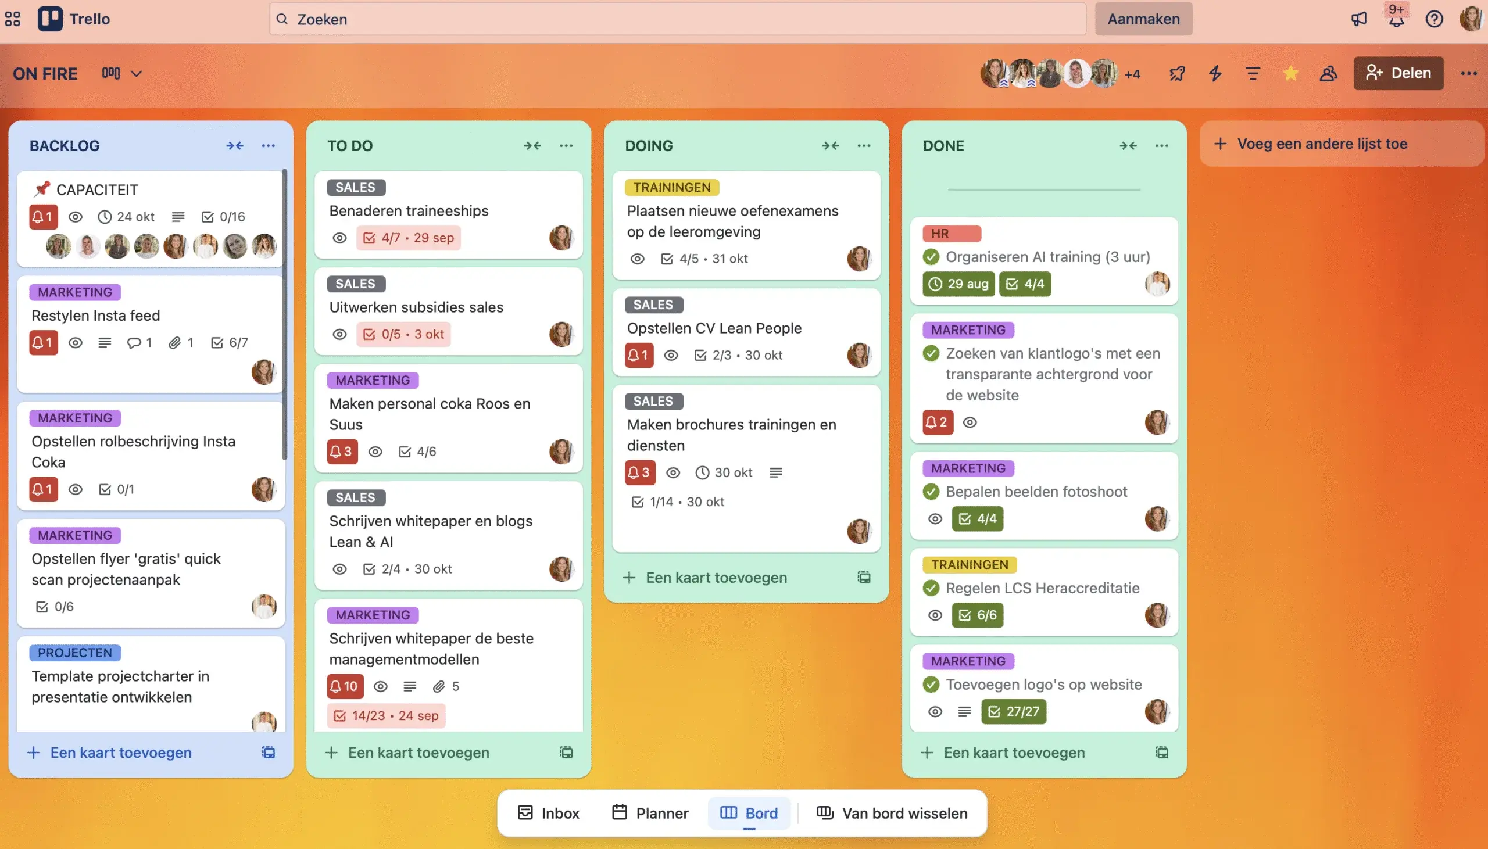1488x849 pixels.
Task: Add a card to the DONE list
Action: pos(1003,752)
